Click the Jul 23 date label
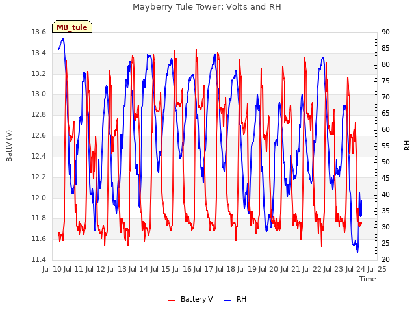Image resolution: width=416 pixels, height=312 pixels. tap(333, 270)
